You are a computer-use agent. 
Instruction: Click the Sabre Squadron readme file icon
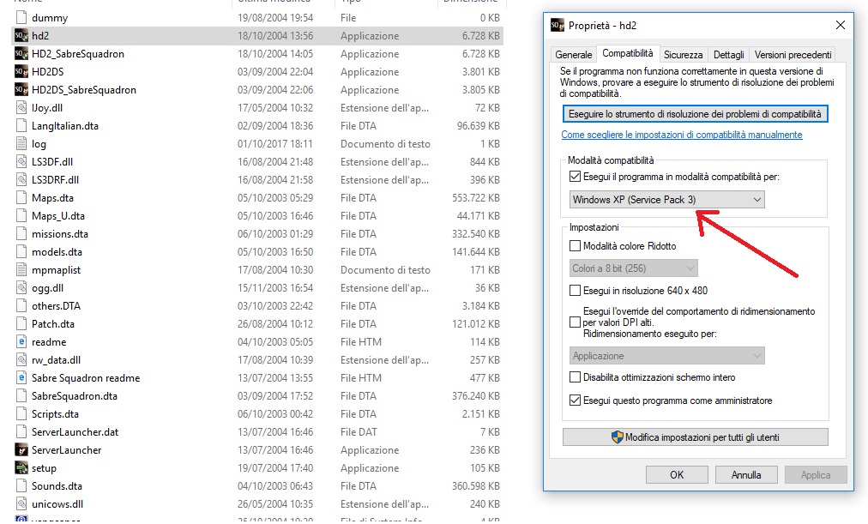point(22,378)
